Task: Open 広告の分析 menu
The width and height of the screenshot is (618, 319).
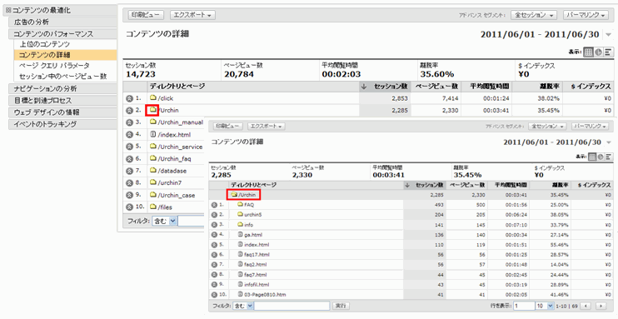Action: [63, 22]
